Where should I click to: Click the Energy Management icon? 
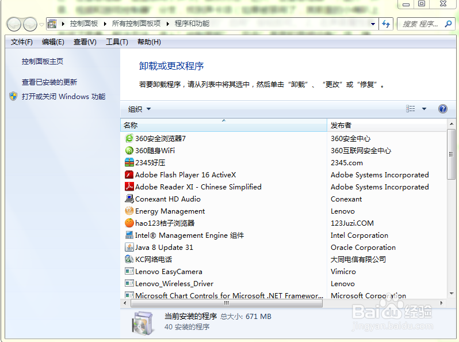(x=129, y=211)
